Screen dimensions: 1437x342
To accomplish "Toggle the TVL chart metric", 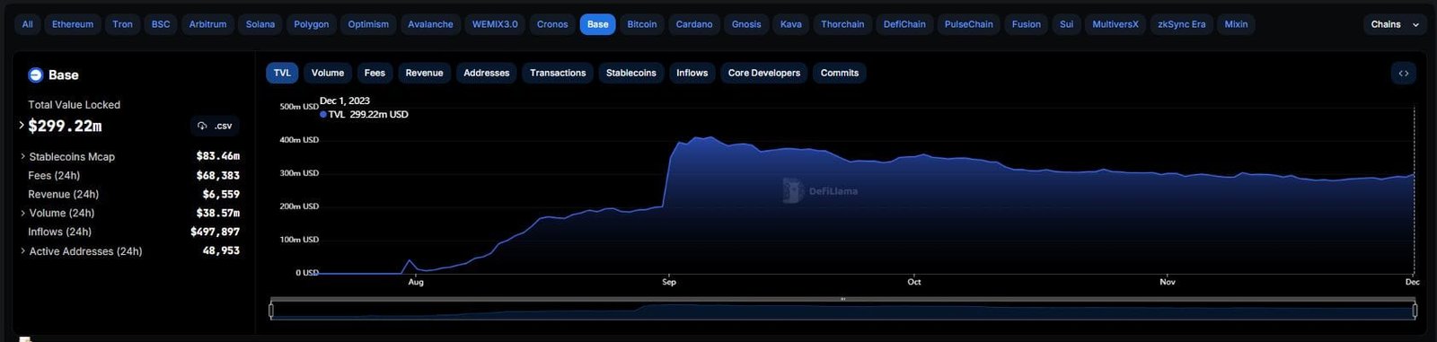I will 282,73.
